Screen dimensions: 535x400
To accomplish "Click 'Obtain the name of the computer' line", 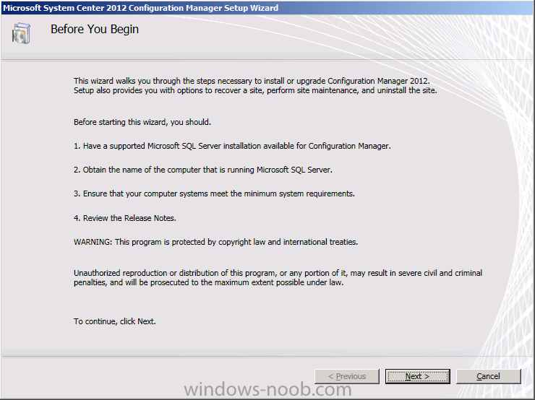I will [203, 170].
